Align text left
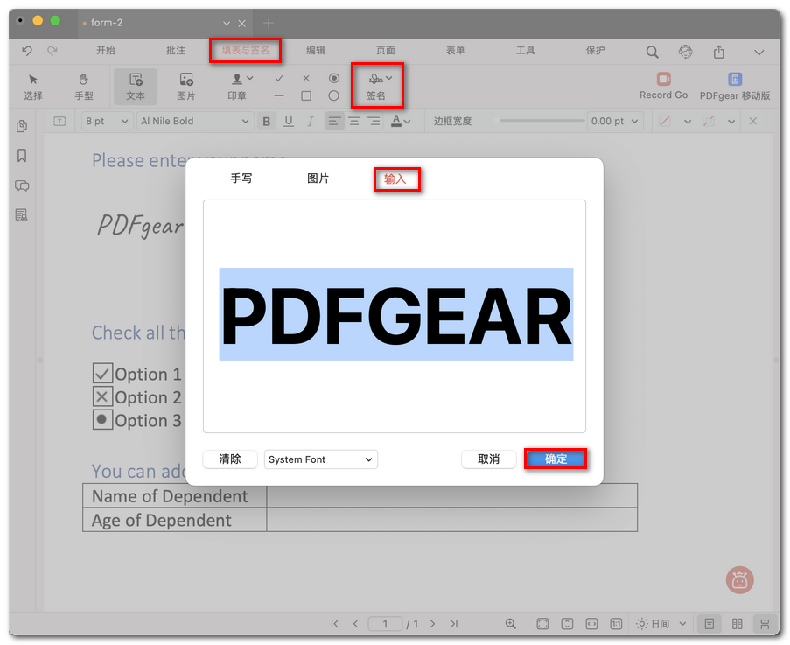The height and width of the screenshot is (645, 790). pos(334,121)
